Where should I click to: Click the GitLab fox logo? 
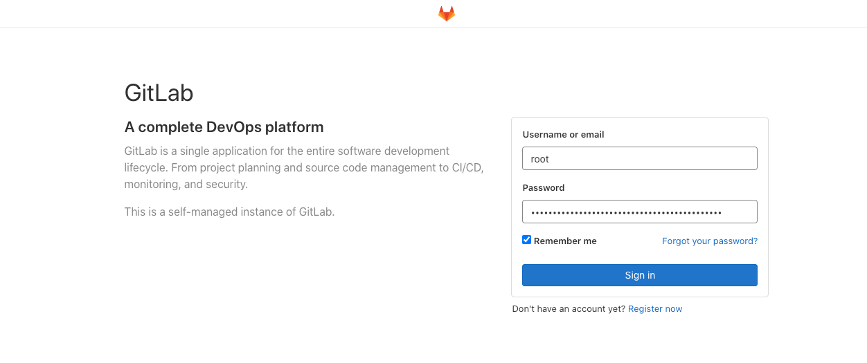[447, 14]
